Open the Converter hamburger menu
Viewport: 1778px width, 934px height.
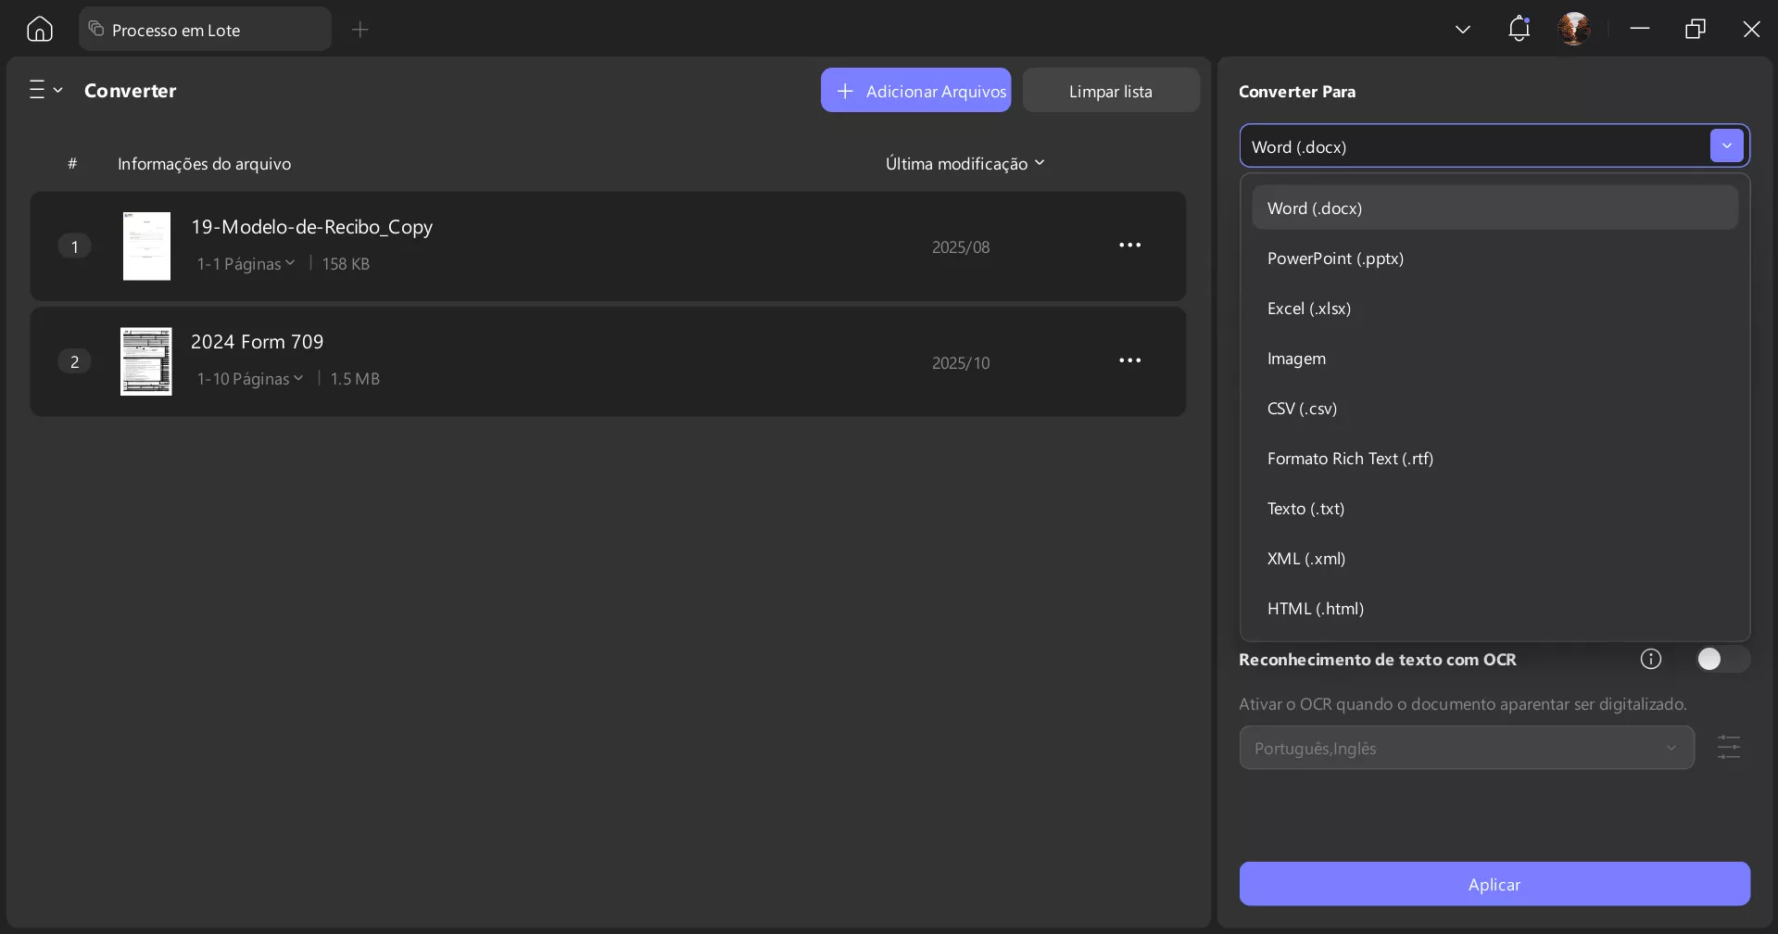tap(44, 90)
